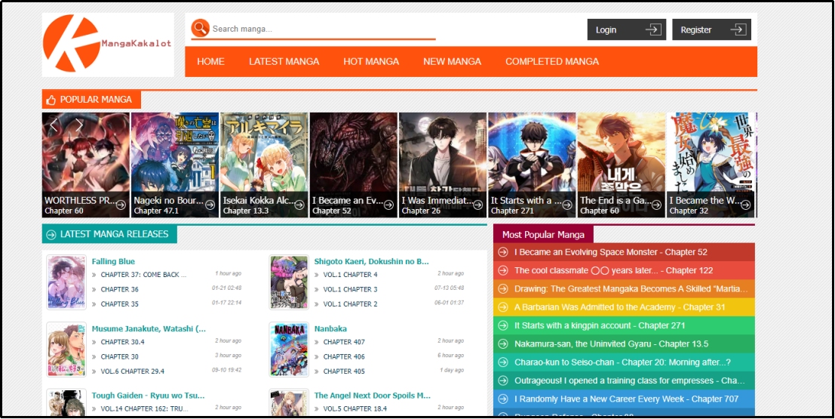This screenshot has width=835, height=419.
Task: Open the I Was Immediat... Chapter 26 card
Action: [443, 165]
